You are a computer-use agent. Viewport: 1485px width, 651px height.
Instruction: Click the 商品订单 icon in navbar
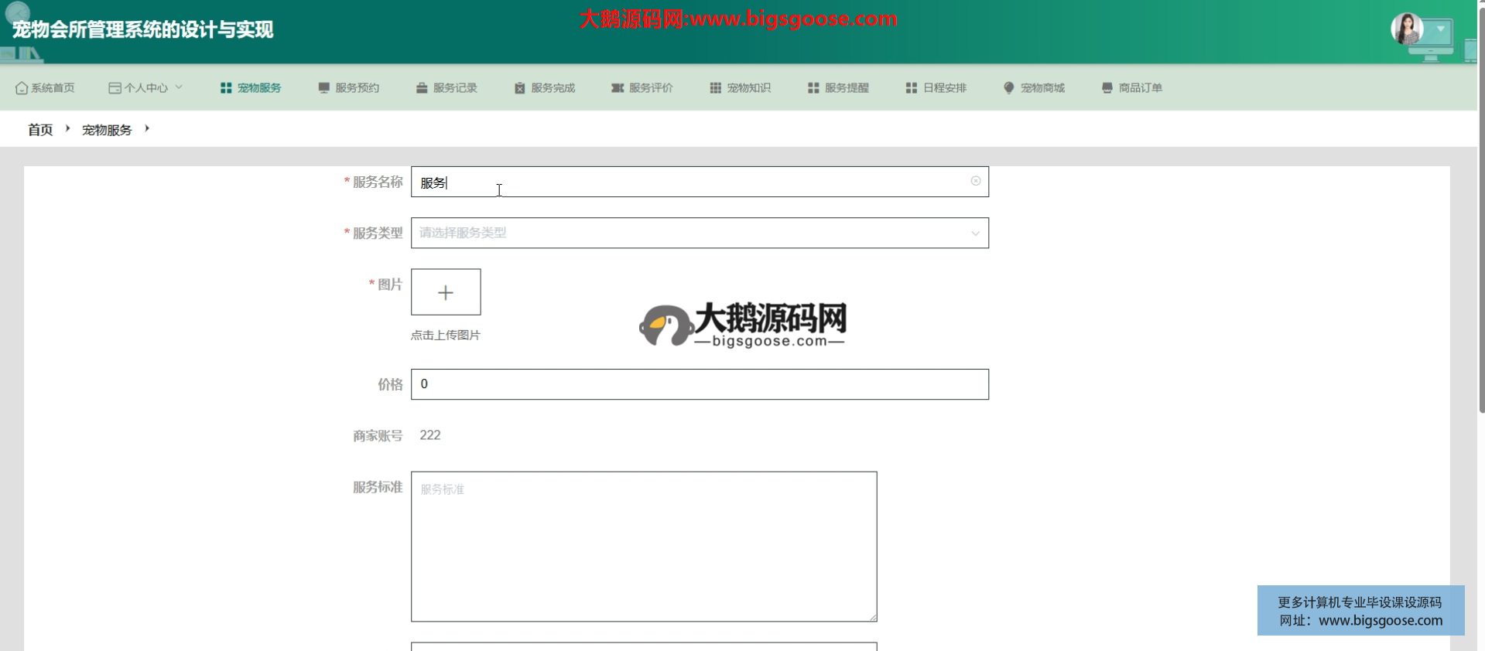tap(1107, 88)
